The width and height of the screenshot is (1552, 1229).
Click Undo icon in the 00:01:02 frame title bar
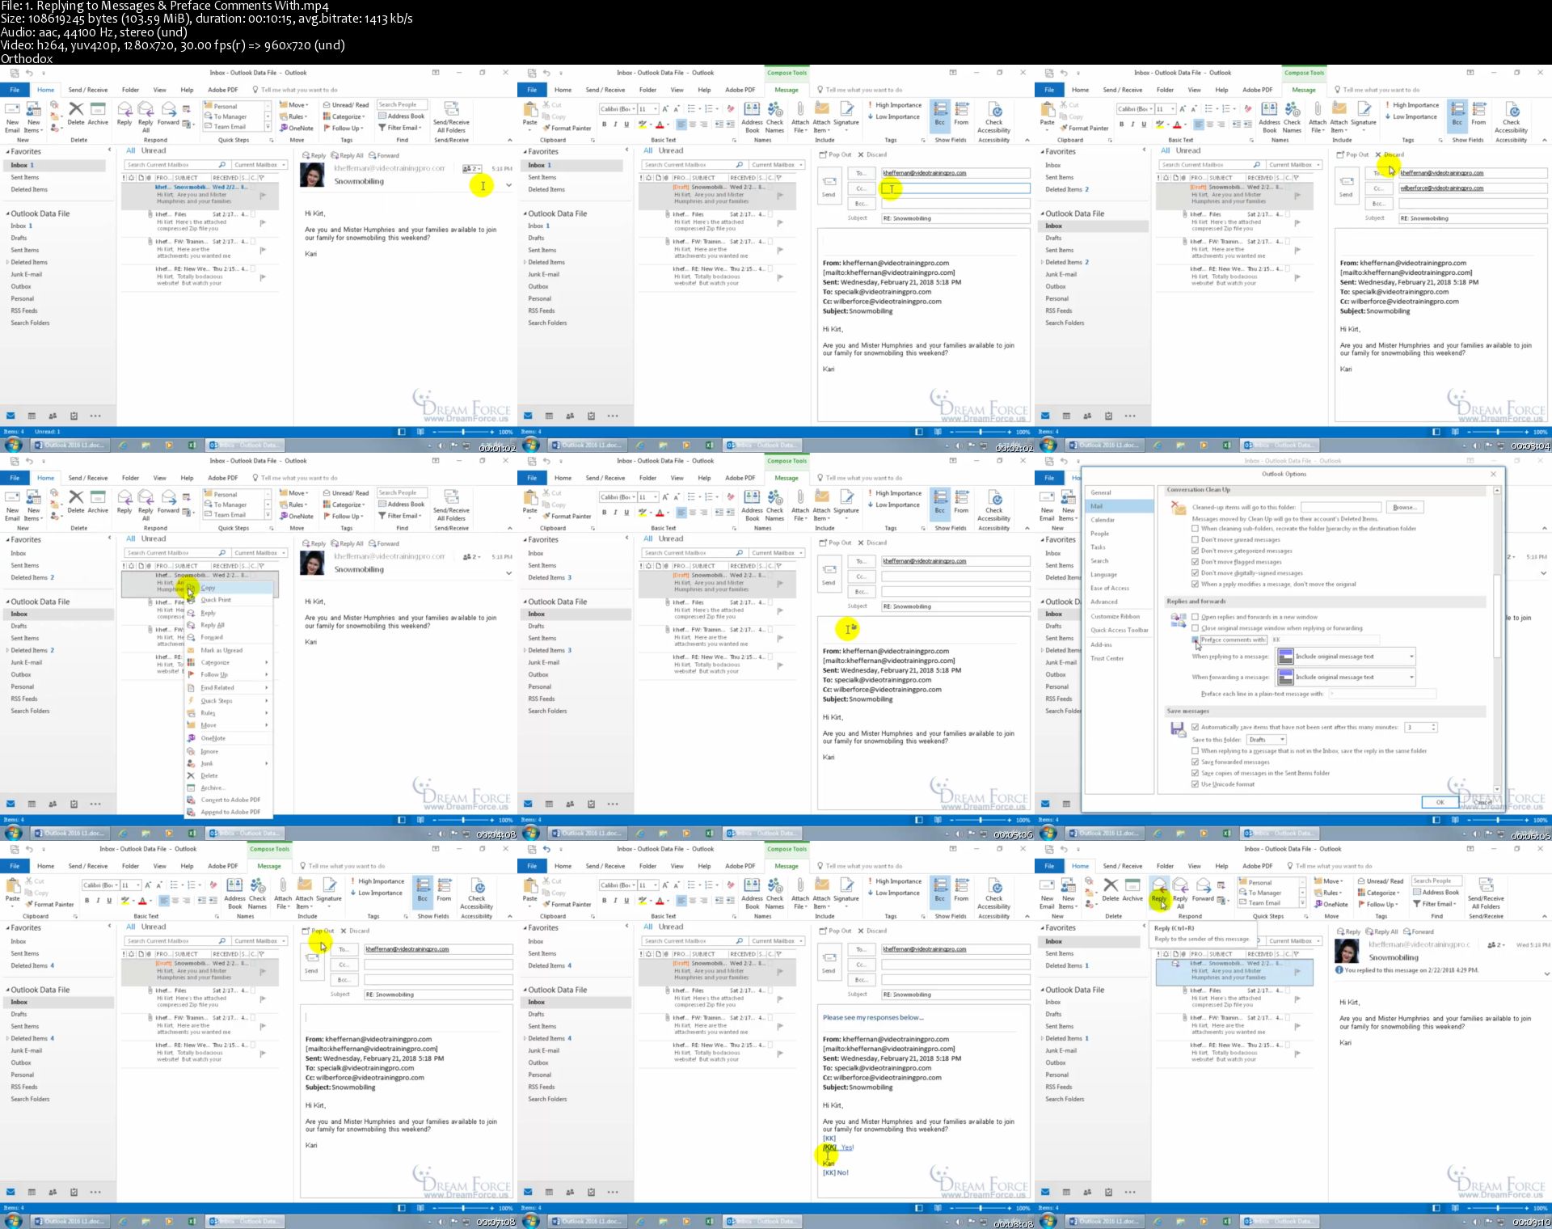[x=29, y=73]
